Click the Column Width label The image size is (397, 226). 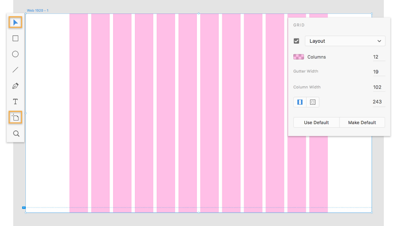click(x=307, y=87)
